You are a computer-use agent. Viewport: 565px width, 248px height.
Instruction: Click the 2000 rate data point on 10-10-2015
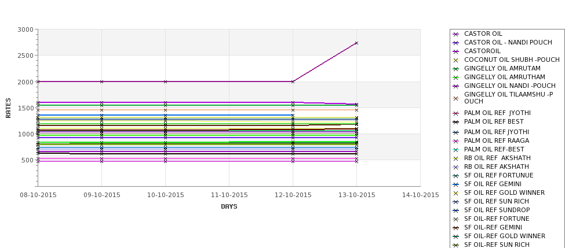click(165, 82)
